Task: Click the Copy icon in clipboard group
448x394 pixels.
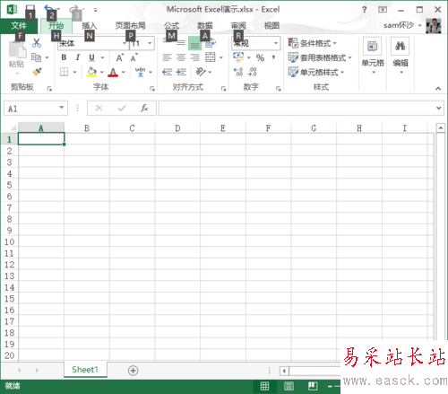Action: 36,57
